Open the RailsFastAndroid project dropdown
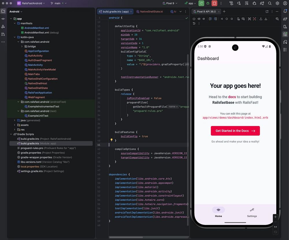289x240 pixels. (x=31, y=3)
